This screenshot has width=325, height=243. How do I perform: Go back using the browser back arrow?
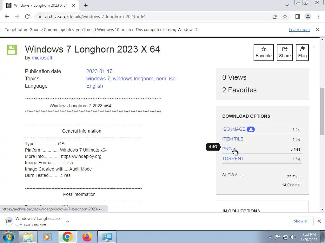[x=7, y=16]
